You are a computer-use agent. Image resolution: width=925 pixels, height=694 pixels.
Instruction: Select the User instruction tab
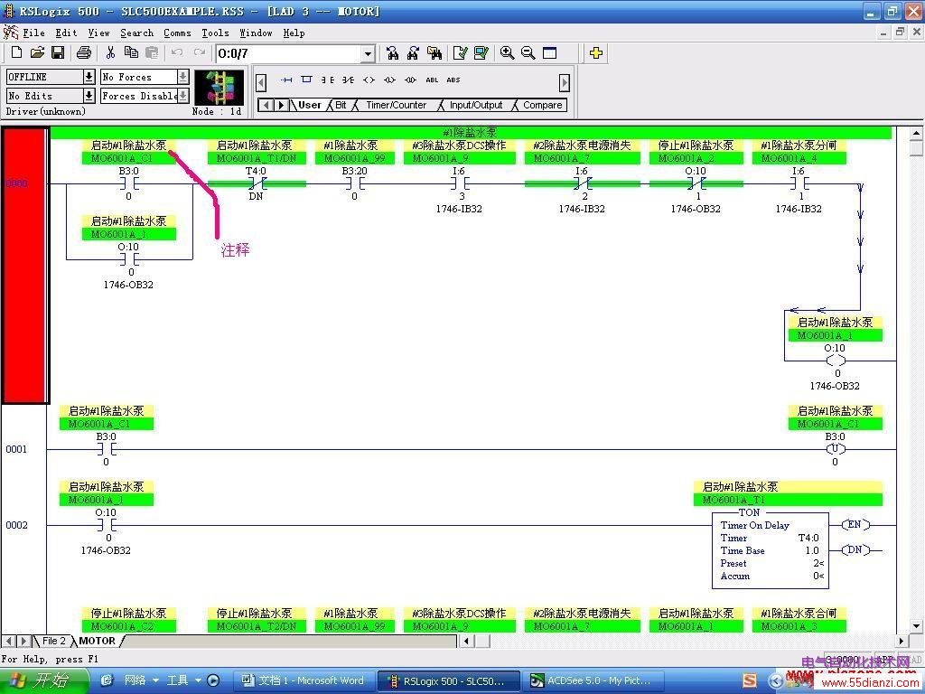tap(309, 105)
